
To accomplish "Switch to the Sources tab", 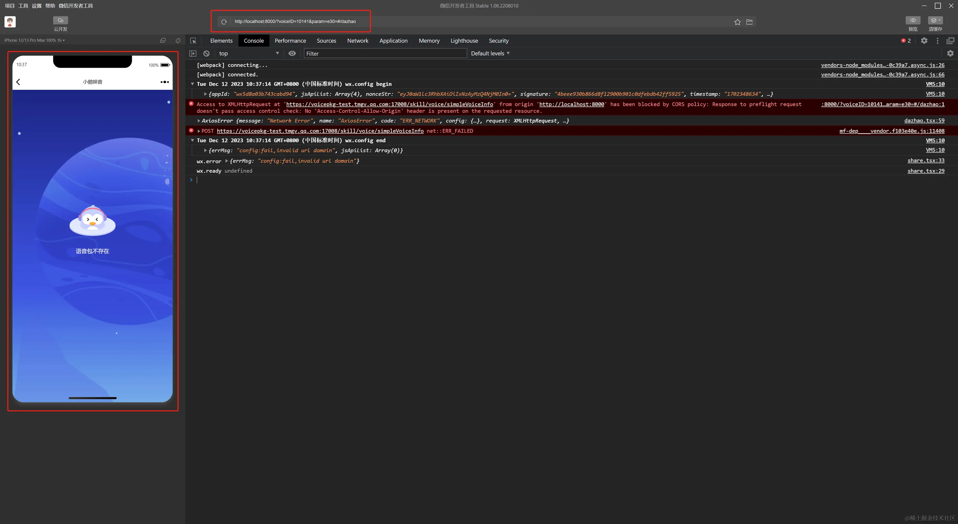I will pyautogui.click(x=326, y=41).
